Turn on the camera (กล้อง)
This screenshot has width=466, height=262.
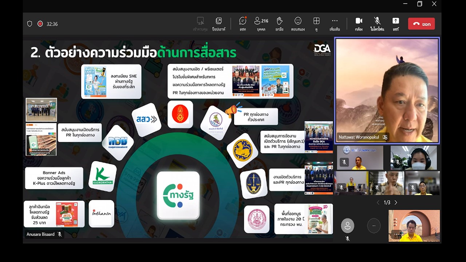(359, 24)
